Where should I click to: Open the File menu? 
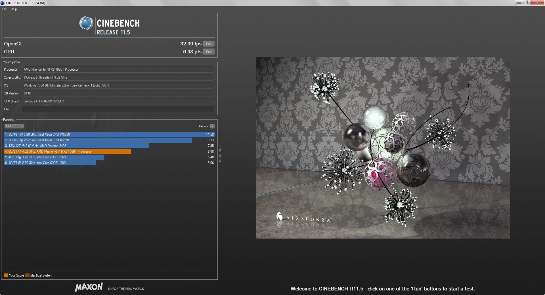5,9
